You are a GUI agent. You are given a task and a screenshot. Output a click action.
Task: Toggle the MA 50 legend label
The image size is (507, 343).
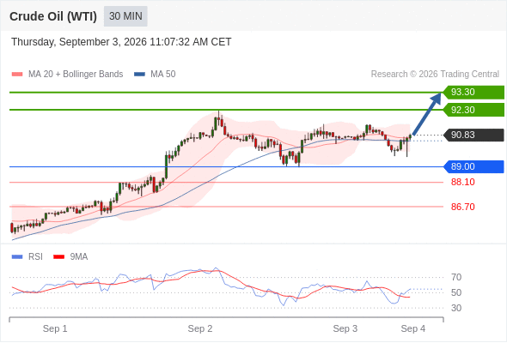pos(163,75)
